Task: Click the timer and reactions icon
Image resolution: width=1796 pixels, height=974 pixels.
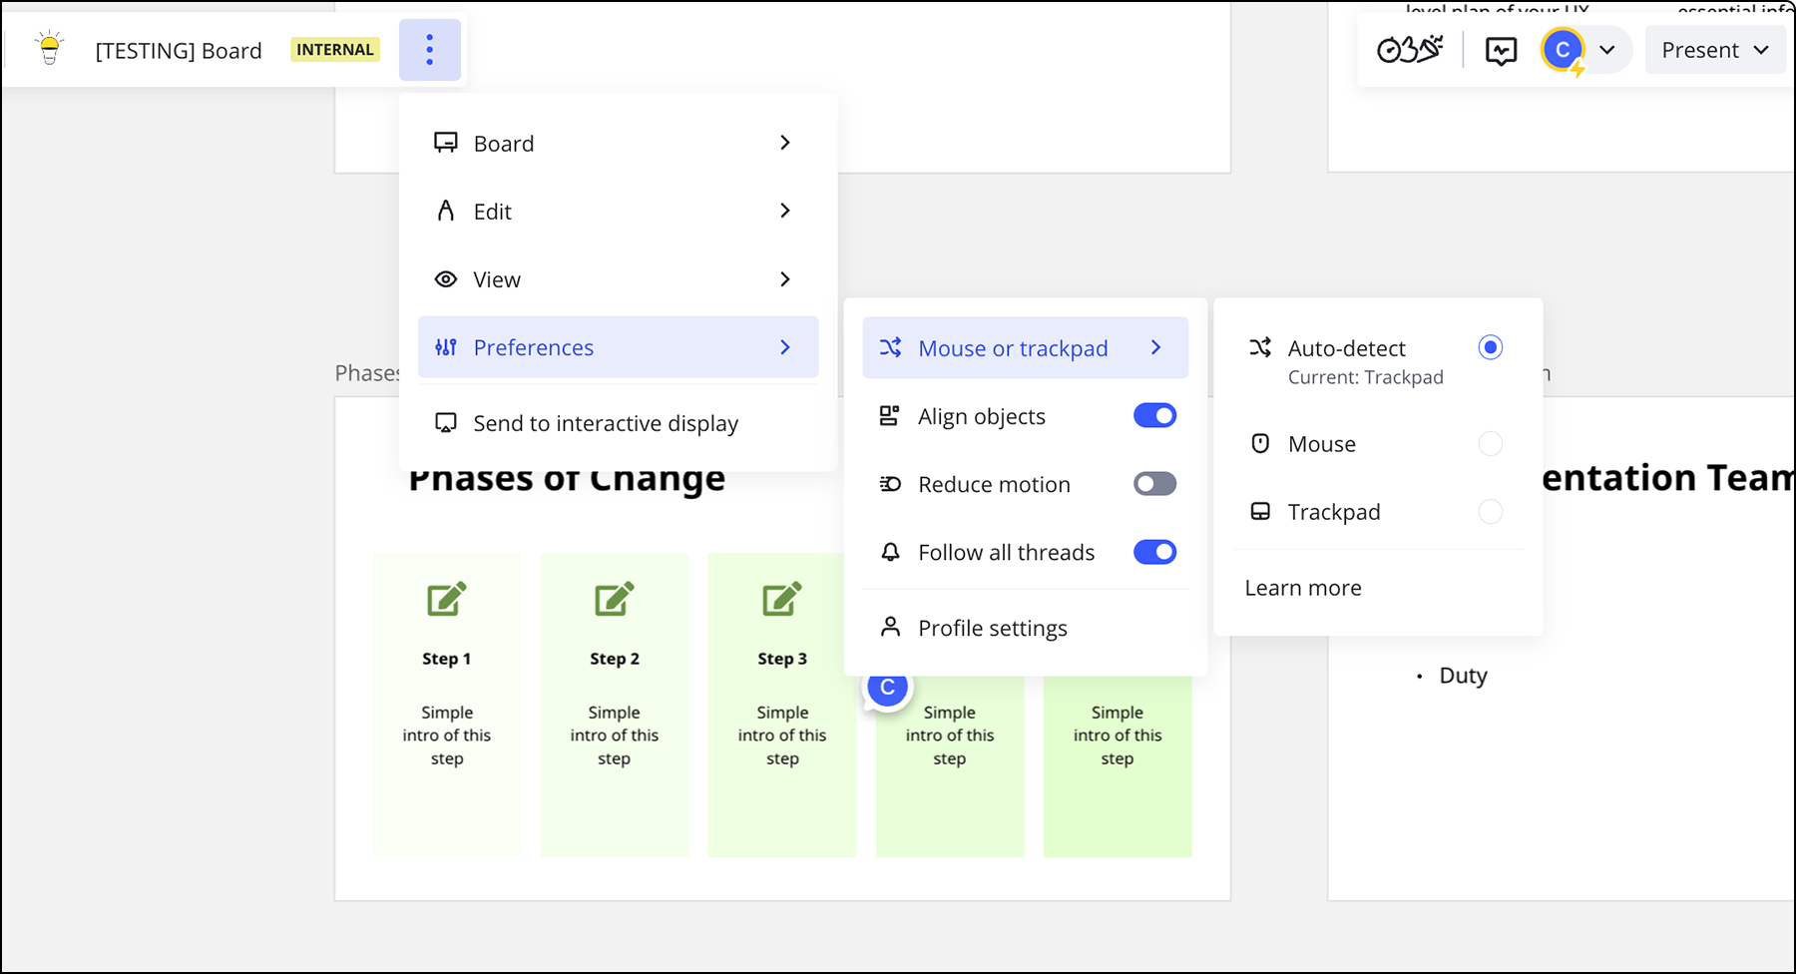Action: (1410, 49)
